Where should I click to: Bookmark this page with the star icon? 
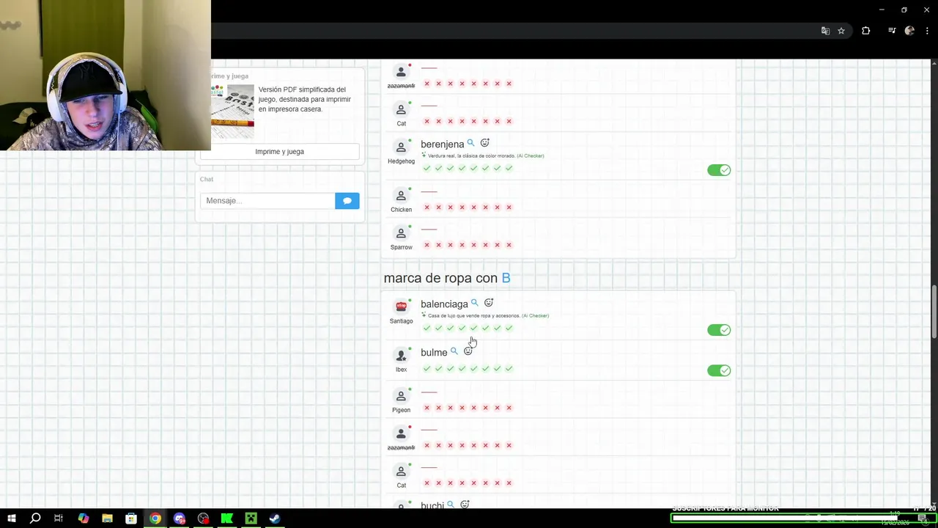coord(841,31)
